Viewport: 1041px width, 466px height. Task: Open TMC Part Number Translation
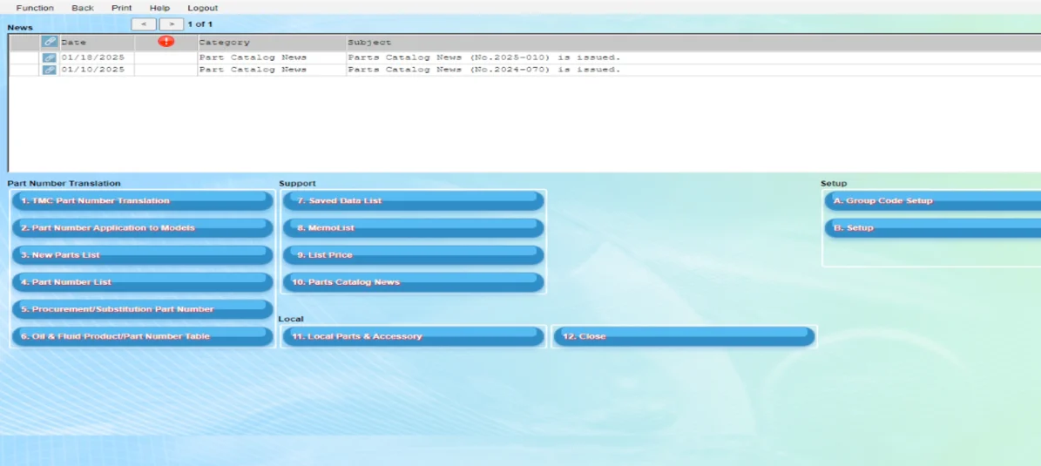click(x=143, y=200)
